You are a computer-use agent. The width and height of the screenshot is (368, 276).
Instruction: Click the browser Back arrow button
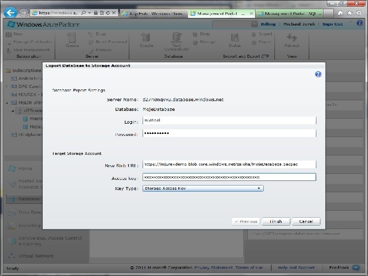(10, 12)
